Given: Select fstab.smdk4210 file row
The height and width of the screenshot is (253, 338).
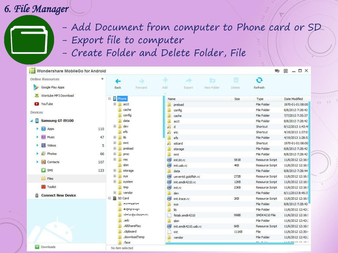Looking at the screenshot, I should point(237,215).
